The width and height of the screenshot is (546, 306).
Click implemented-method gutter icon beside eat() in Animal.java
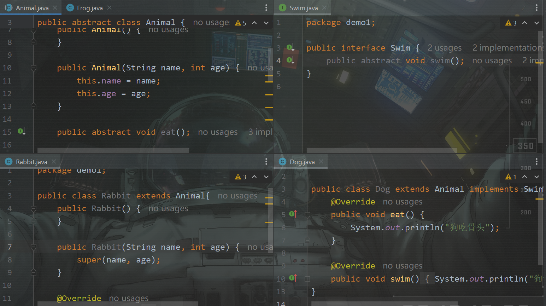point(22,132)
